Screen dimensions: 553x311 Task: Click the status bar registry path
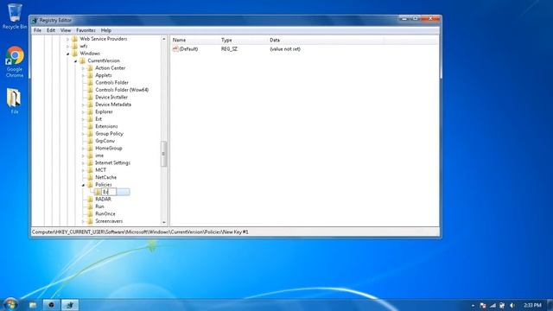(x=140, y=232)
